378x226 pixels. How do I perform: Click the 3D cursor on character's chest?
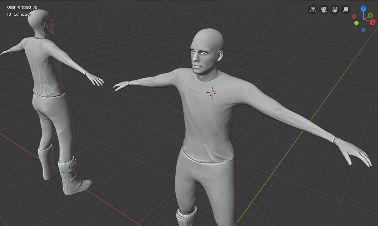(x=212, y=93)
